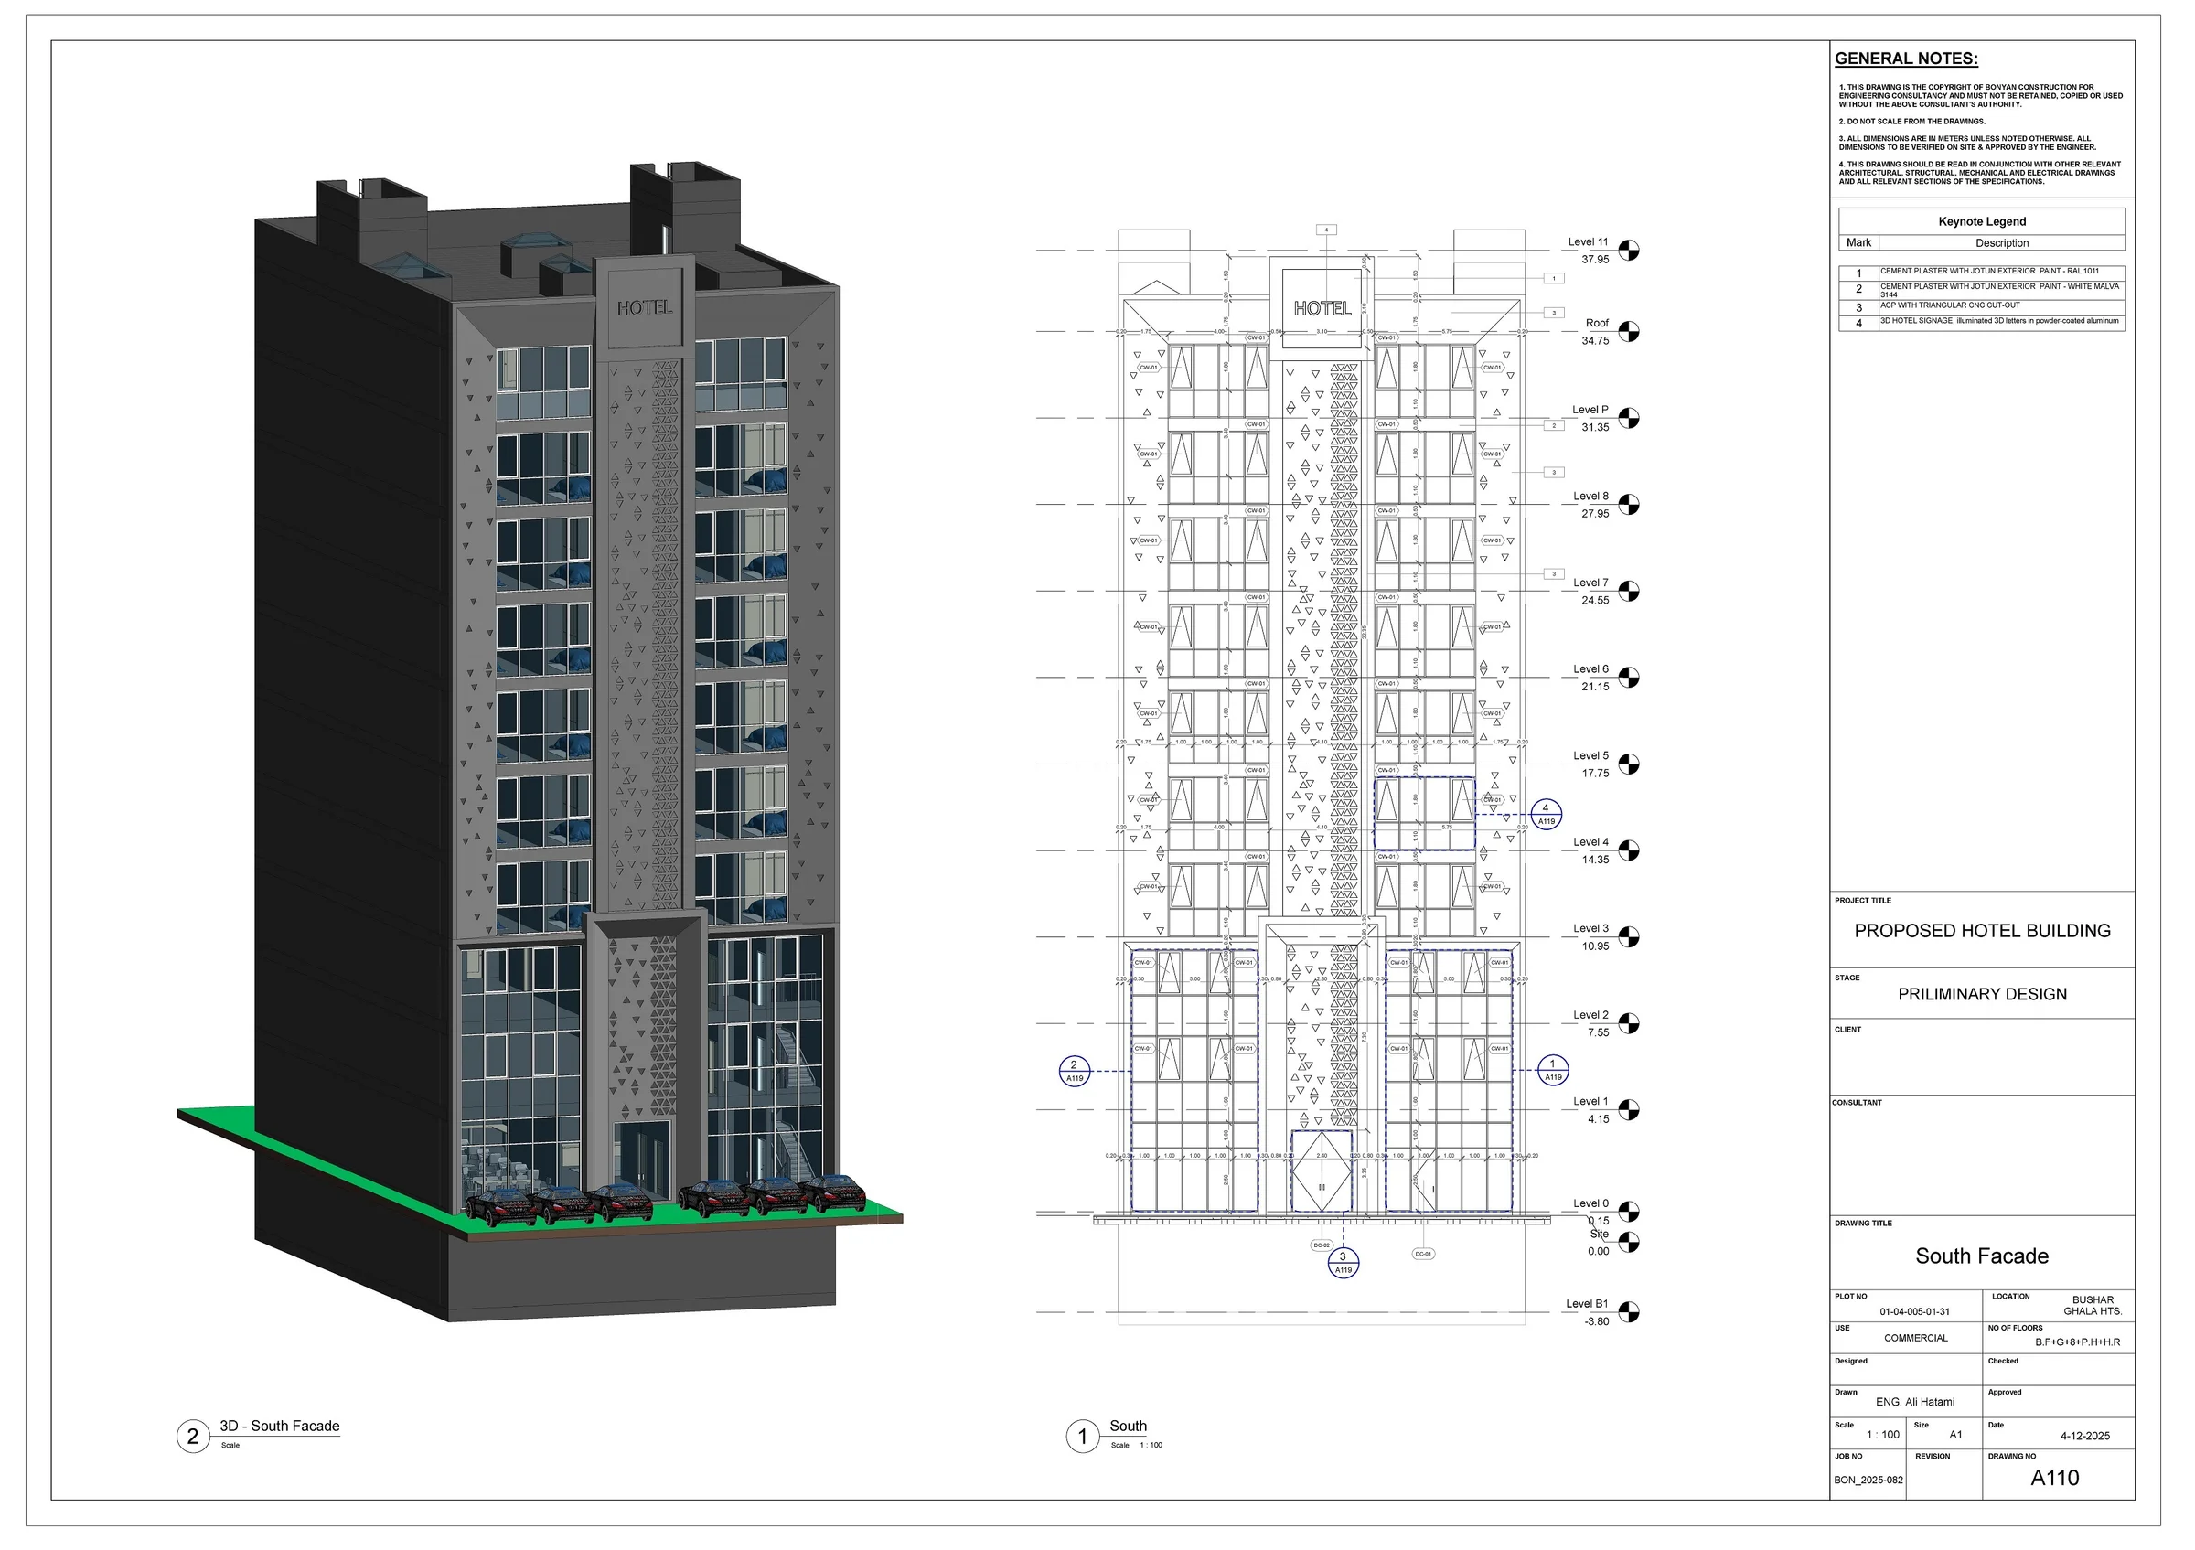2195x1550 pixels.
Task: Select the GENERAL NOTES heading
Action: (x=1906, y=59)
